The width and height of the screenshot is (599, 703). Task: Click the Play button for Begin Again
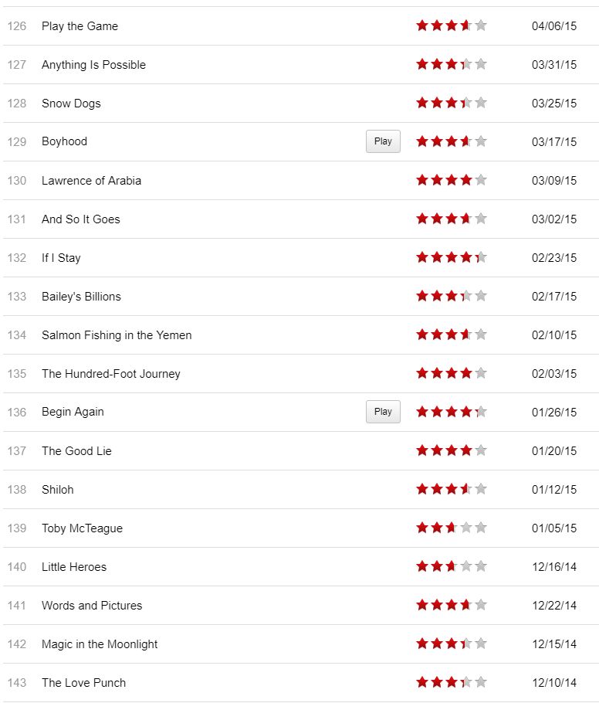pos(383,412)
